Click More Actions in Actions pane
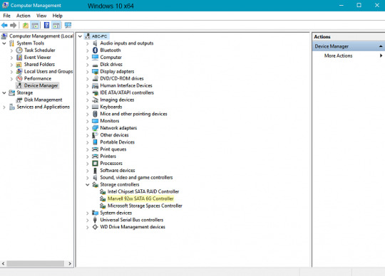 338,55
